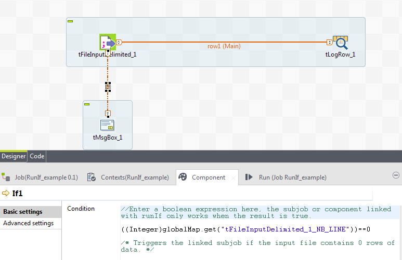Select the If trigger connection marker

point(108,87)
